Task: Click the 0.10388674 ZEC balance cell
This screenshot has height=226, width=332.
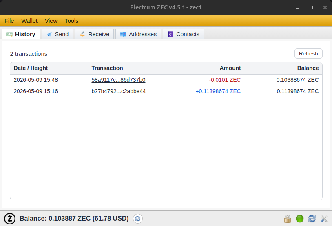Action: (297, 80)
